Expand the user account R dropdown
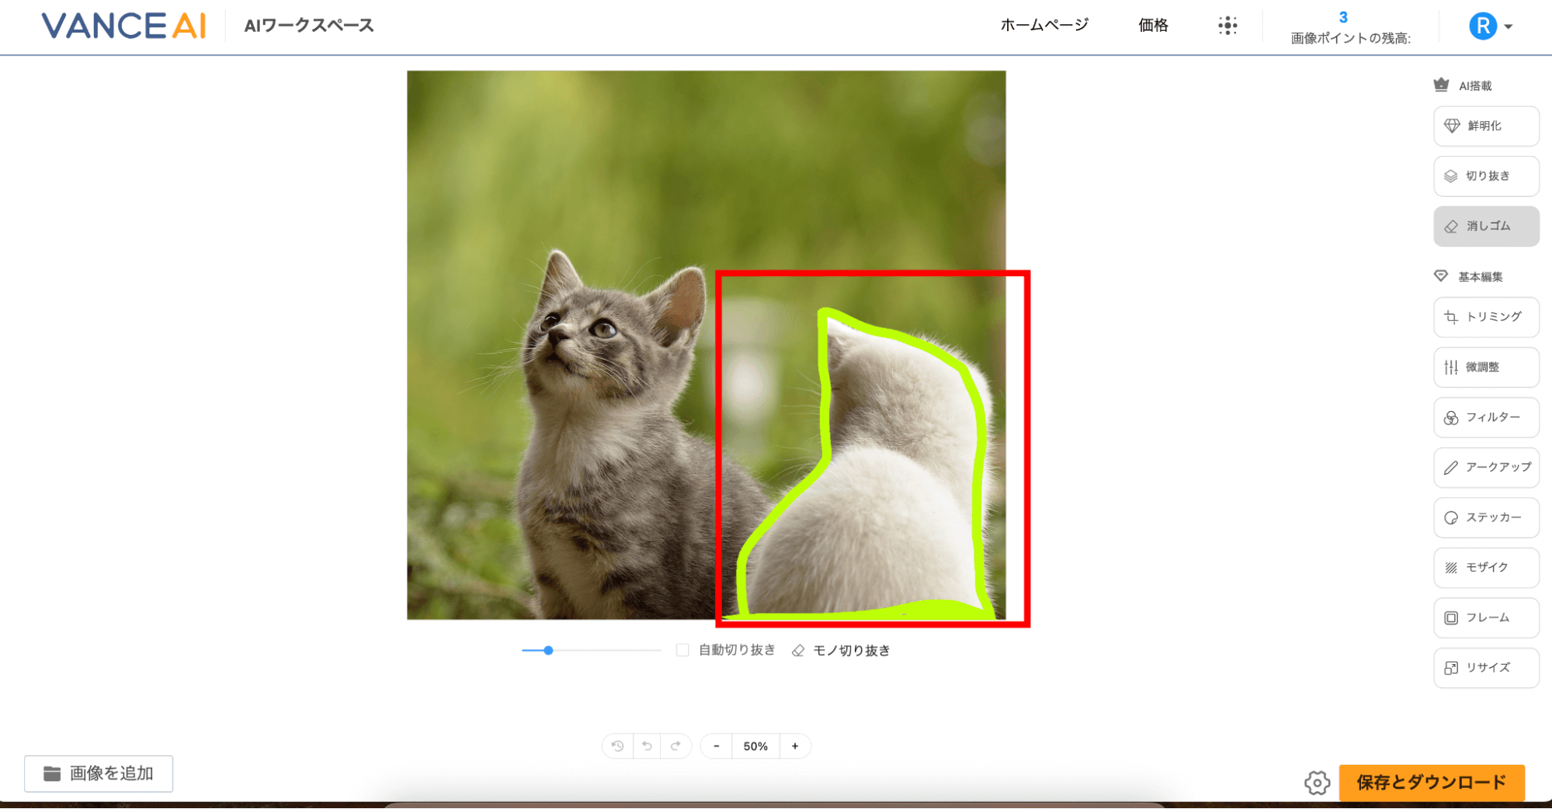Viewport: 1552px width, 809px height. (1491, 26)
